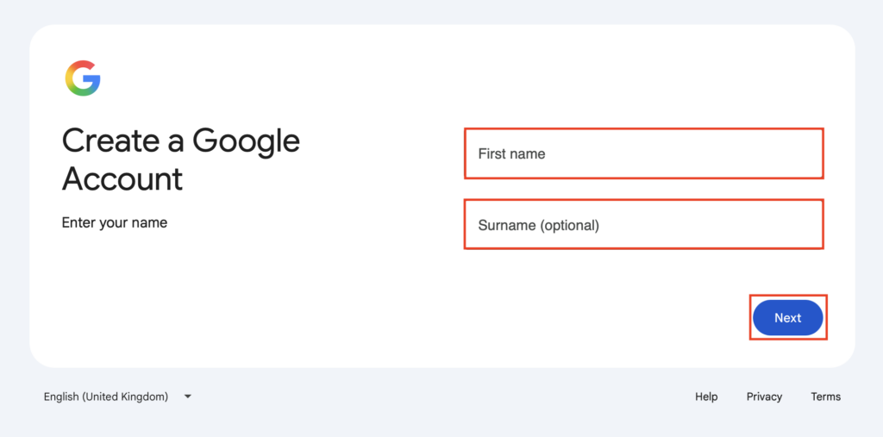Screen dimensions: 883x437
Task: Click the Enter your name subtitle text
Action: (115, 223)
